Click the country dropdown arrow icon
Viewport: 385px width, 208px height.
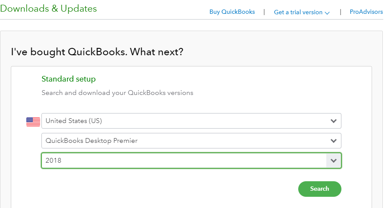[334, 121]
